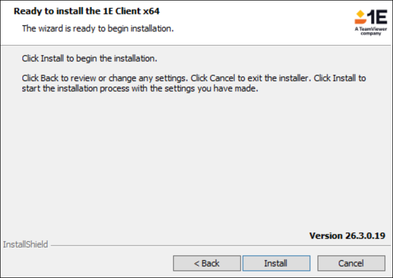
Task: Click the "Ready to install the 1E Client x64" heading
Action: [86, 11]
